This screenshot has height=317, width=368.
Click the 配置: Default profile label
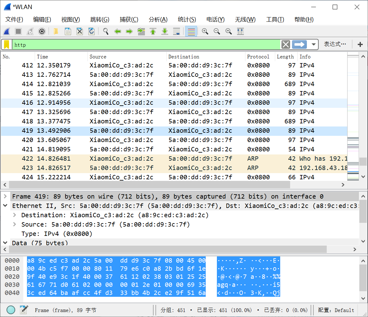(x=336, y=310)
